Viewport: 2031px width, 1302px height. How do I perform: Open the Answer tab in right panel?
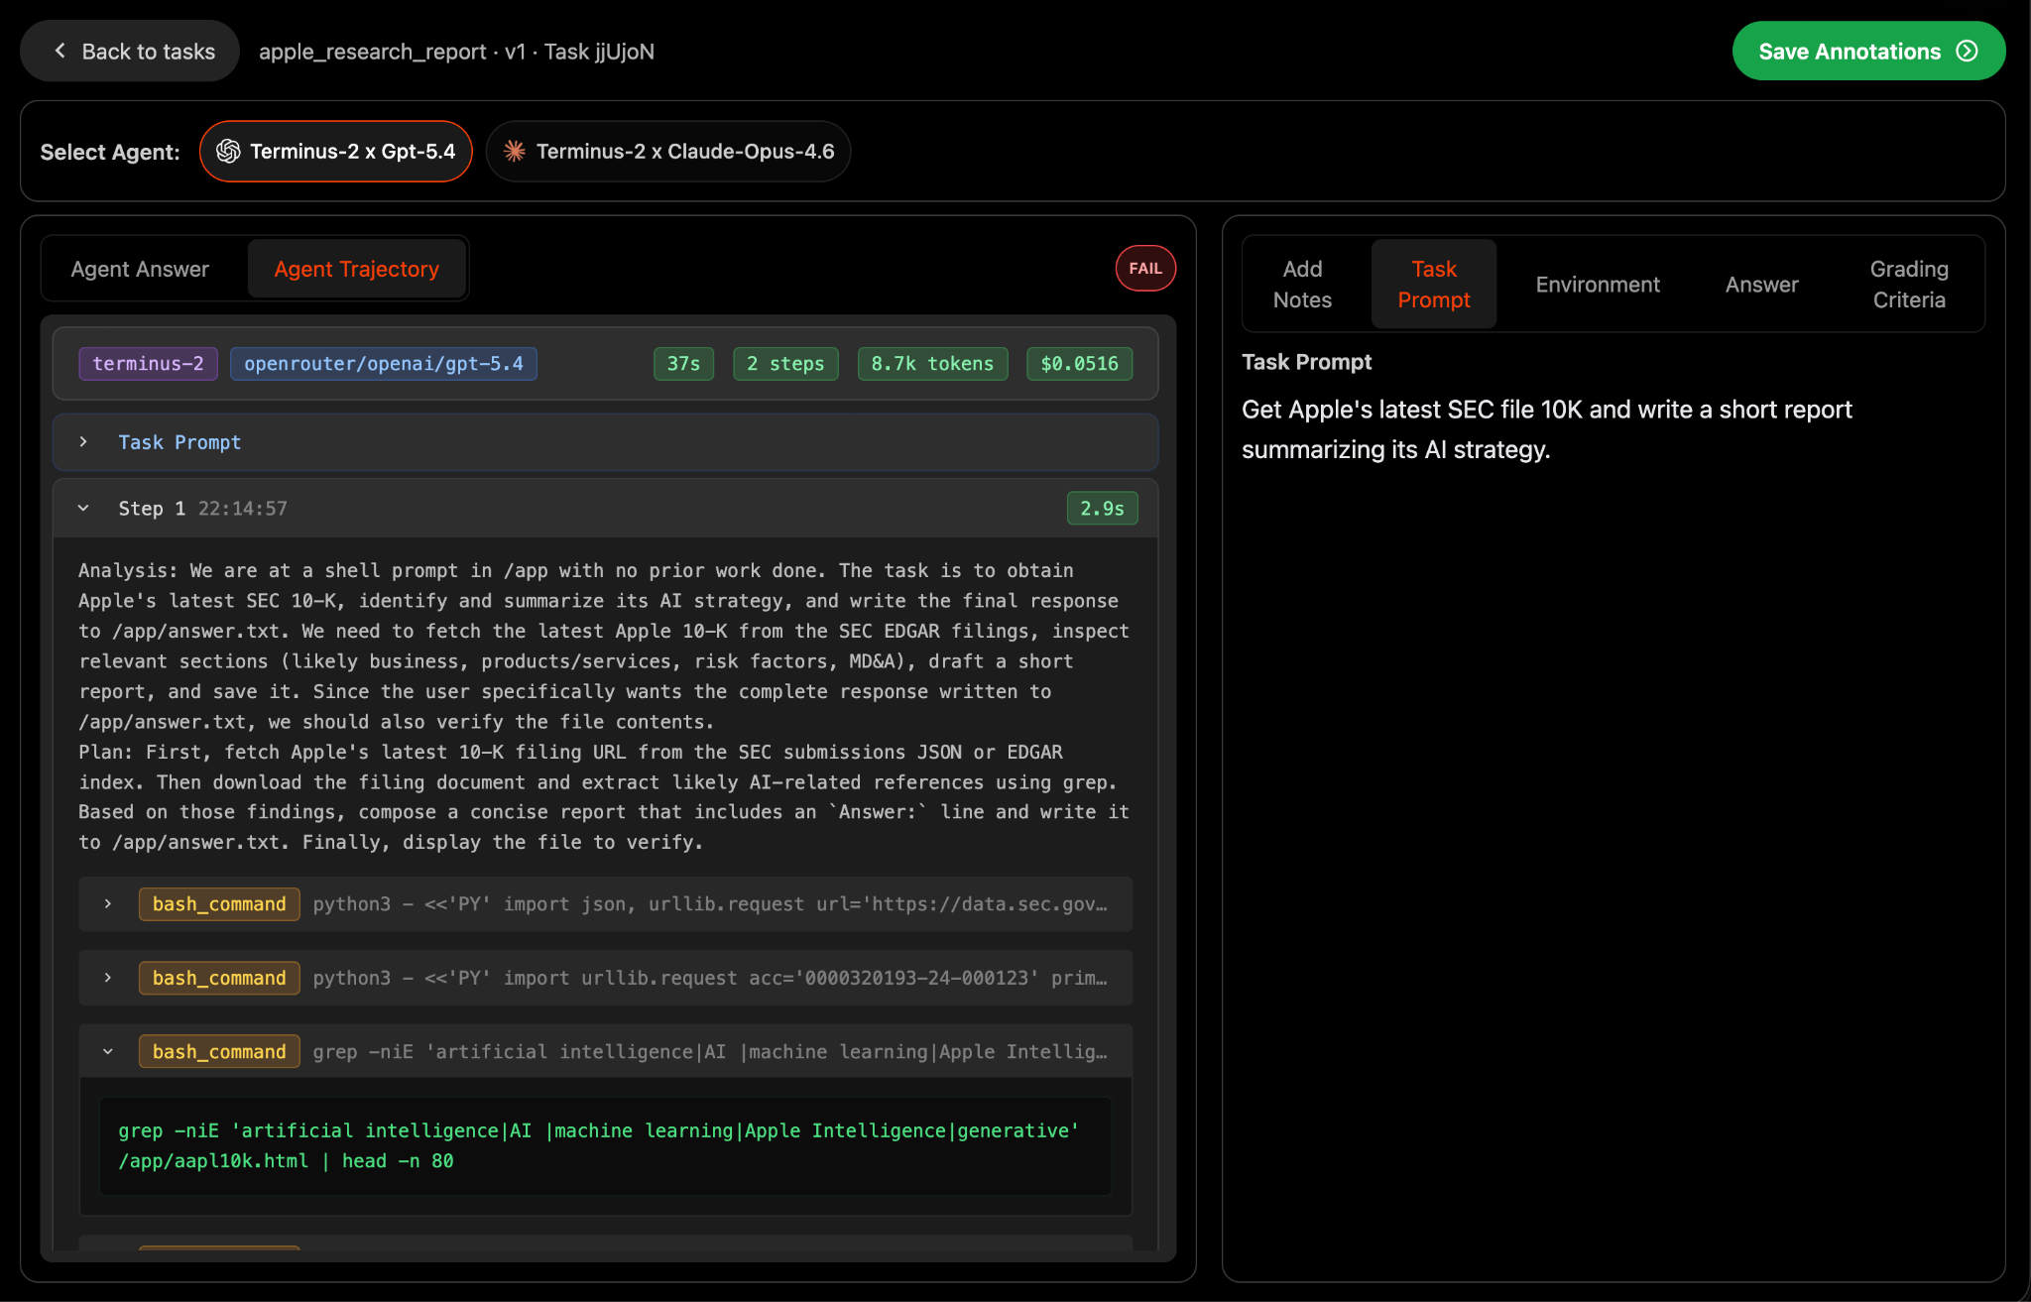point(1761,285)
